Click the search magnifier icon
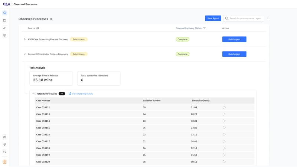Viewport: 297px width, 167px height. 227,18
